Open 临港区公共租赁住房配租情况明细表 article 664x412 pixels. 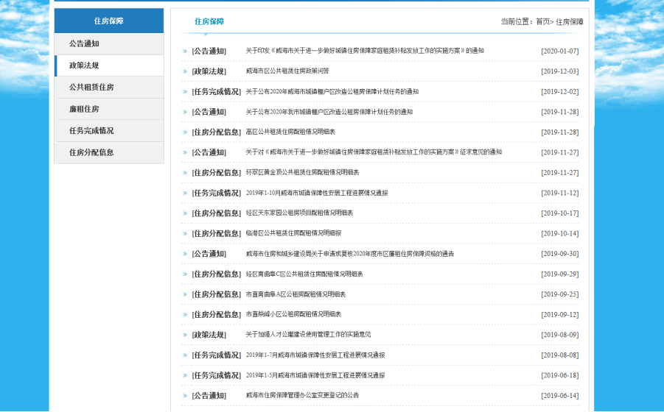[x=293, y=233]
